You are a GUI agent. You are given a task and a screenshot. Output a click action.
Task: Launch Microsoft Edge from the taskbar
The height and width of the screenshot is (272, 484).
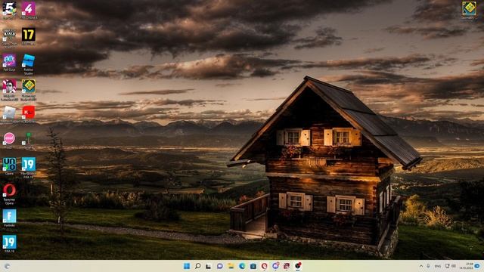(x=242, y=266)
